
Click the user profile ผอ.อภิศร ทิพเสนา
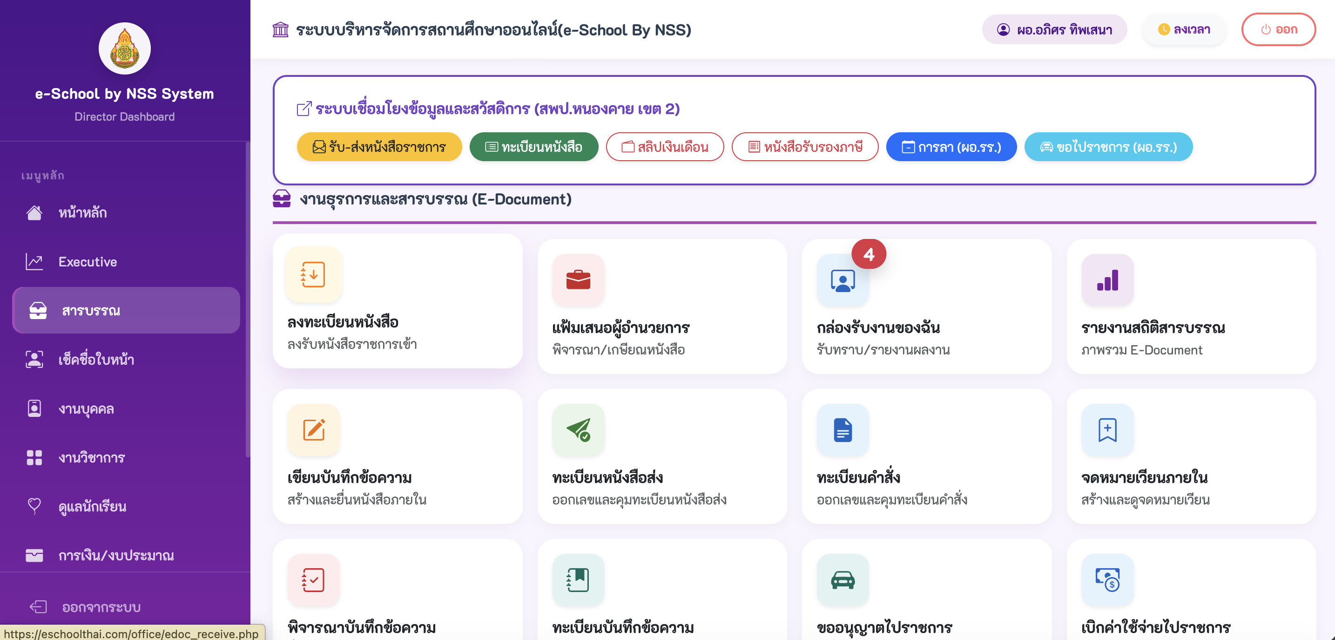click(x=1055, y=29)
